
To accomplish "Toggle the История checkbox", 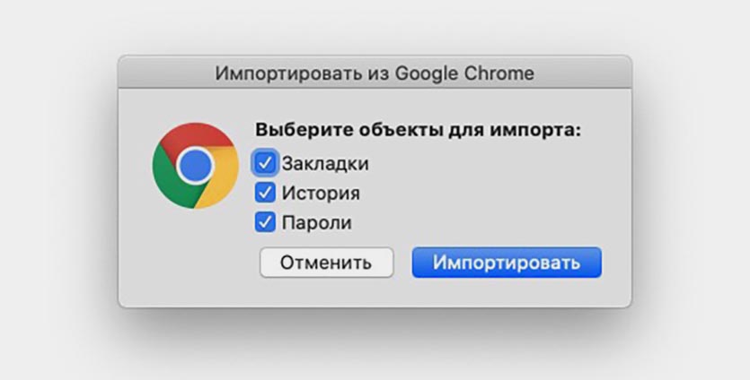I will pos(265,192).
